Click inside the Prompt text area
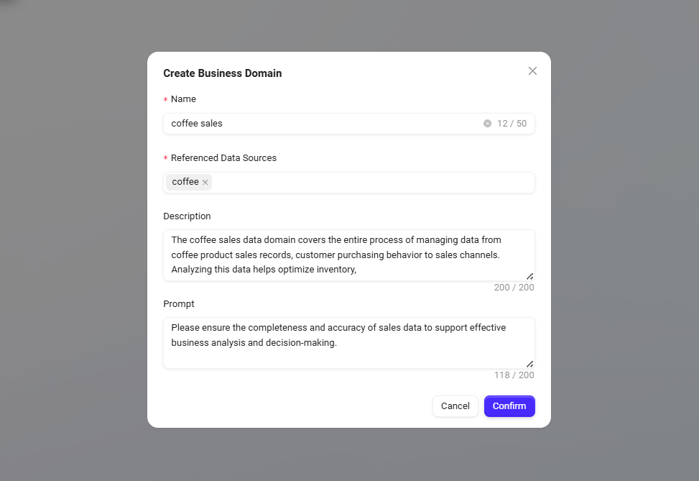The height and width of the screenshot is (481, 699). pos(348,342)
